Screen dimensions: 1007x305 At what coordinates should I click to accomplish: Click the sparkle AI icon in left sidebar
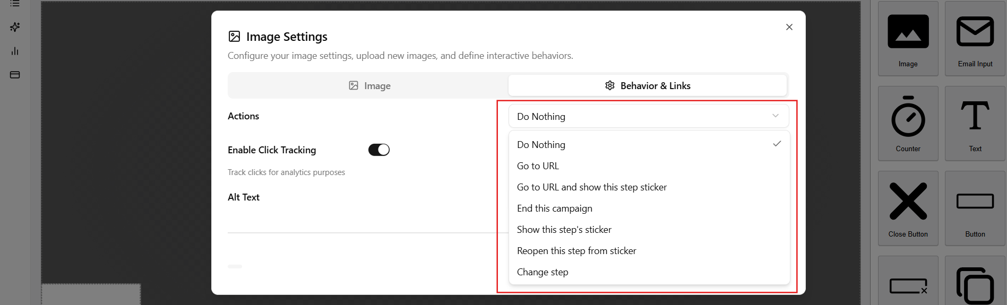pos(15,27)
